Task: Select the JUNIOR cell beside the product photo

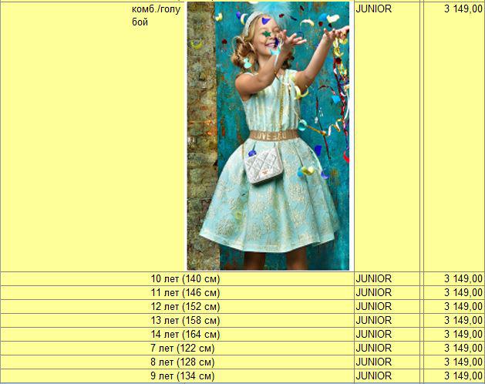Action: pos(373,9)
